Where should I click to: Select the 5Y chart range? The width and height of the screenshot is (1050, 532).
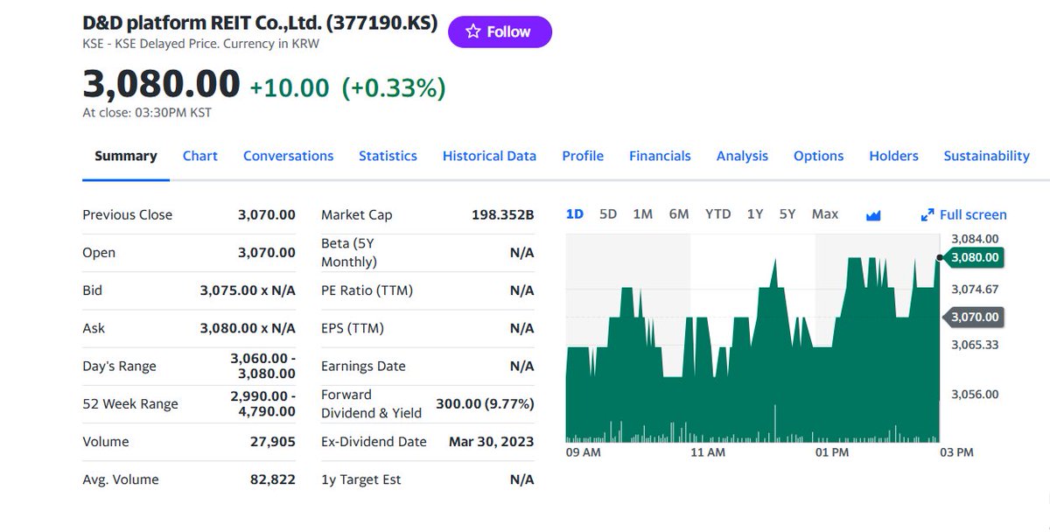coord(787,214)
